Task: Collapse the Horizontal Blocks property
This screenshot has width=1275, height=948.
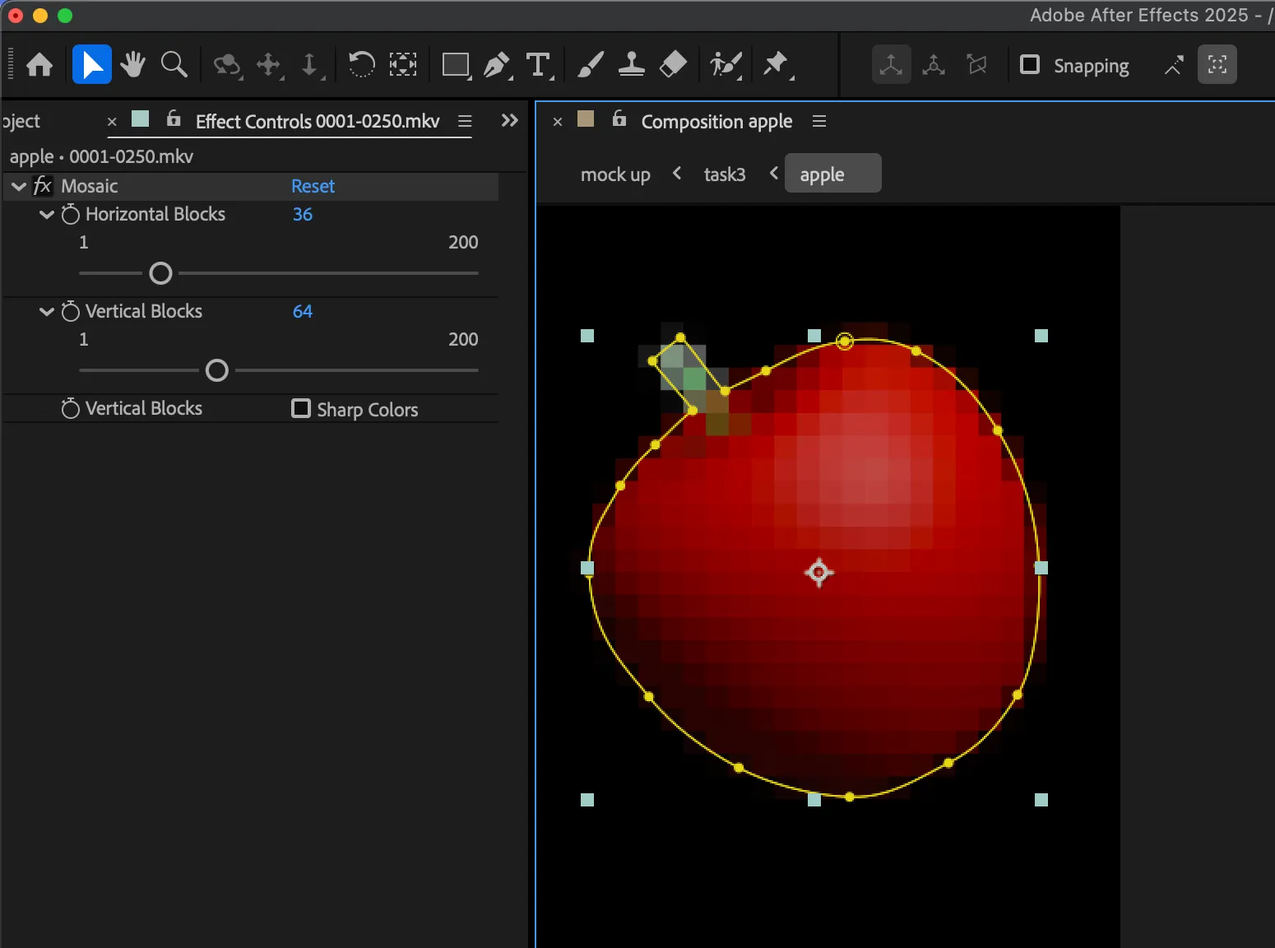Action: 47,215
